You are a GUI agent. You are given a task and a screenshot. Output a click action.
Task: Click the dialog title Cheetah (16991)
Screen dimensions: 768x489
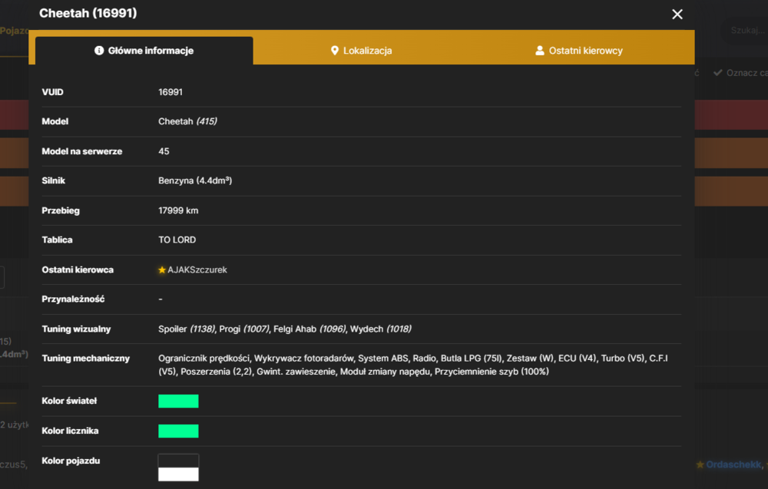click(x=88, y=13)
